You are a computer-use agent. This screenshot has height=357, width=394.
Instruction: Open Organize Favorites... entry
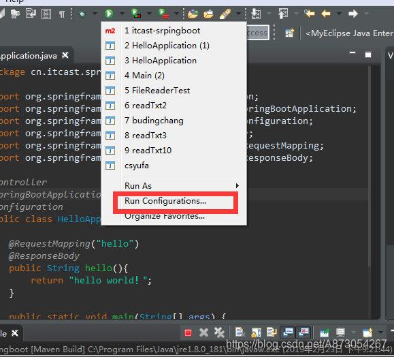pyautogui.click(x=174, y=216)
